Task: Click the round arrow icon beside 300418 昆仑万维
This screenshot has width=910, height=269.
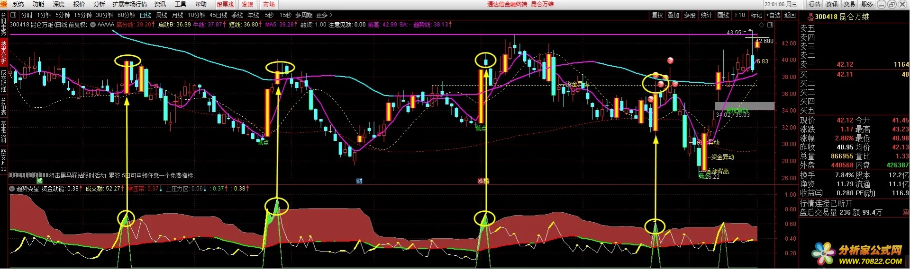Action: [x=93, y=25]
